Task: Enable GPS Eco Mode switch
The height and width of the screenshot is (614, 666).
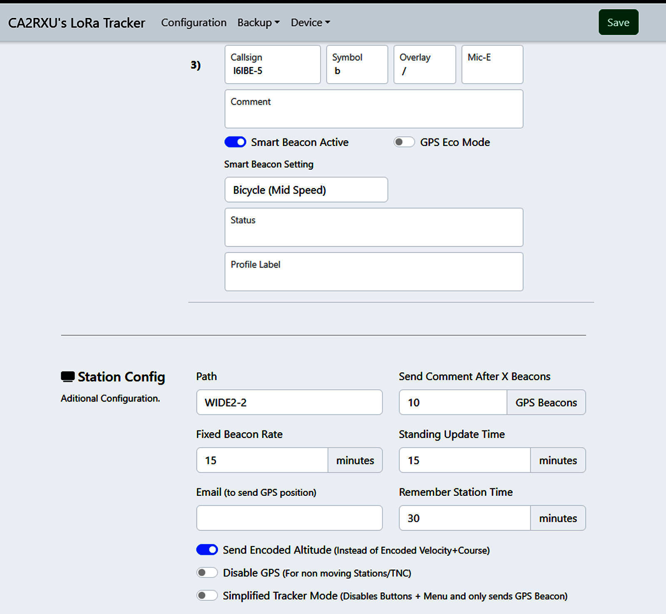Action: (x=404, y=142)
